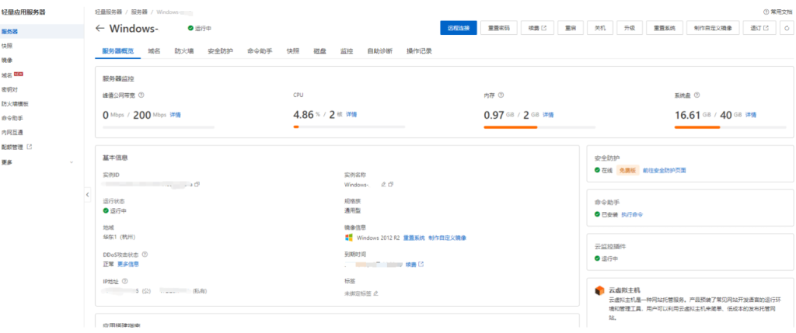
Task: Switch to the 自助诊断 tab
Action: coord(379,51)
